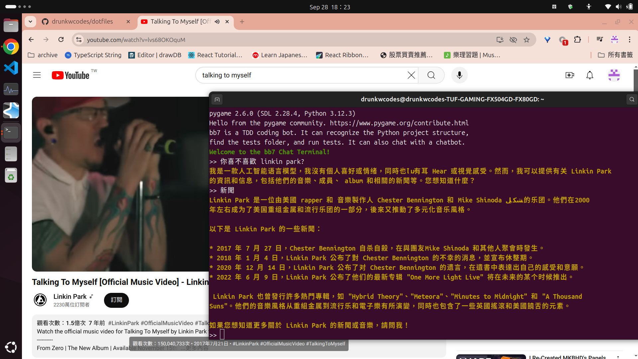Click the terminal chat input field
Screen dimensions: 638x359
[x=224, y=335]
